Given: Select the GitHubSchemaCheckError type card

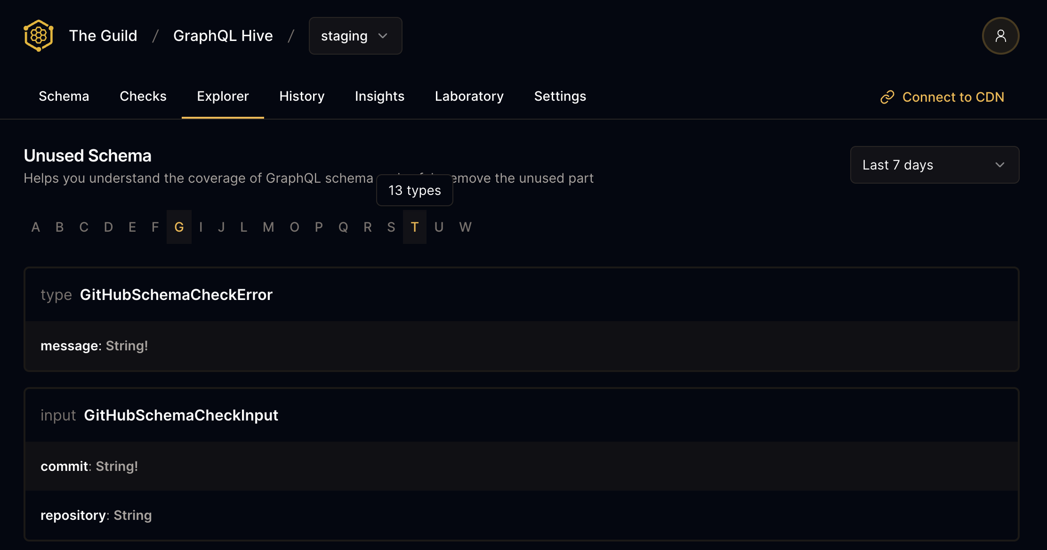Looking at the screenshot, I should pos(176,294).
